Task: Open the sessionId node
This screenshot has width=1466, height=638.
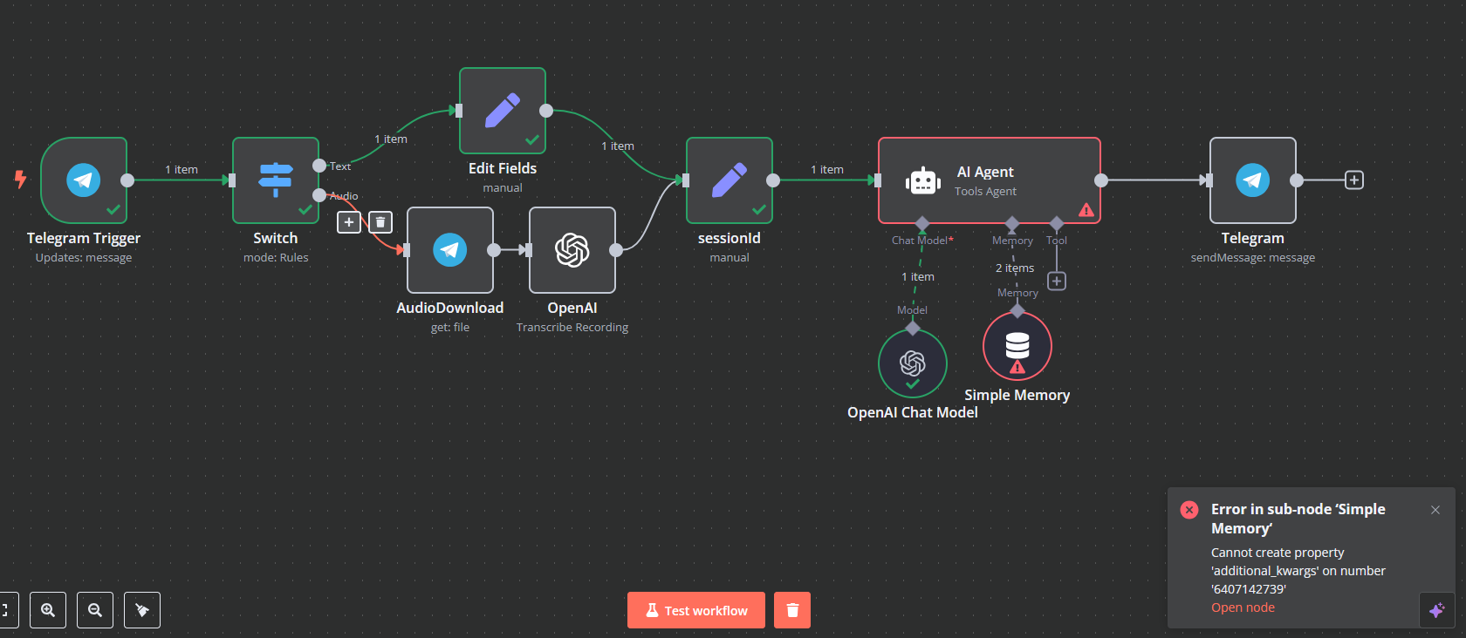Action: (x=730, y=180)
